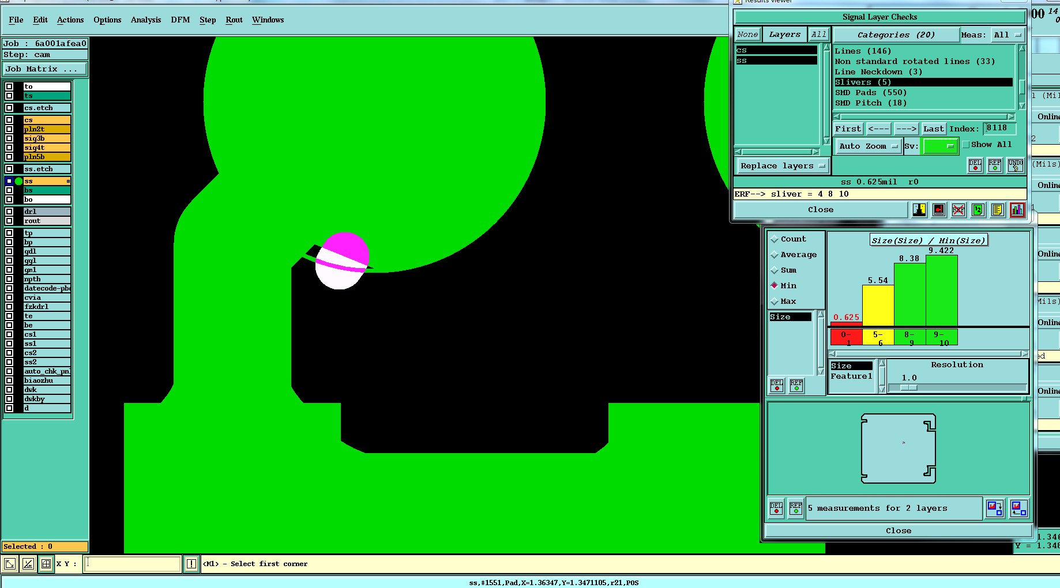This screenshot has width=1060, height=588.
Task: Click the Index input field
Action: pos(999,129)
